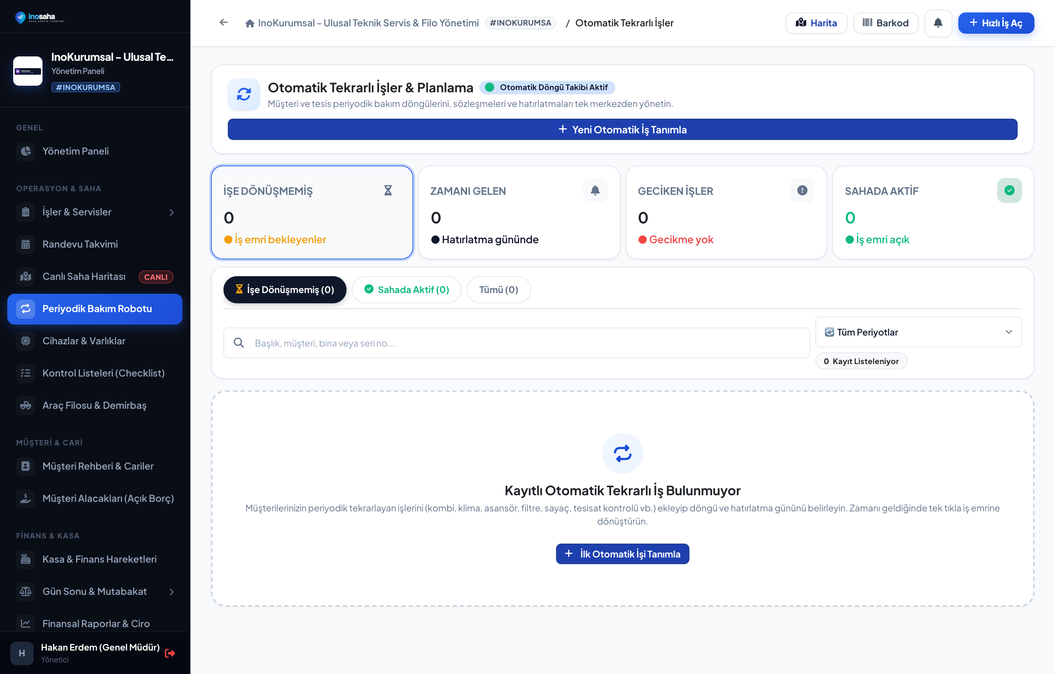Click the H avatar of Hakan Erdem
Image resolution: width=1055 pixels, height=674 pixels.
(22, 653)
